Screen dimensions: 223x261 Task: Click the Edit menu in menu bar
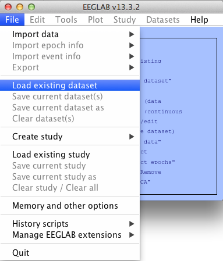(37, 20)
